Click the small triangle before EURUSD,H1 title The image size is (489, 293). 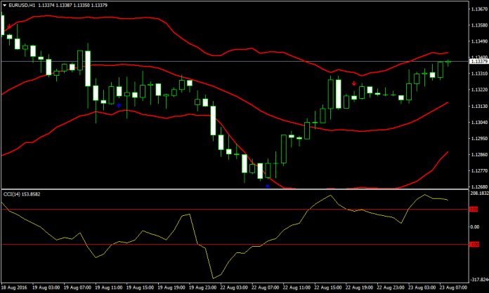[4, 4]
